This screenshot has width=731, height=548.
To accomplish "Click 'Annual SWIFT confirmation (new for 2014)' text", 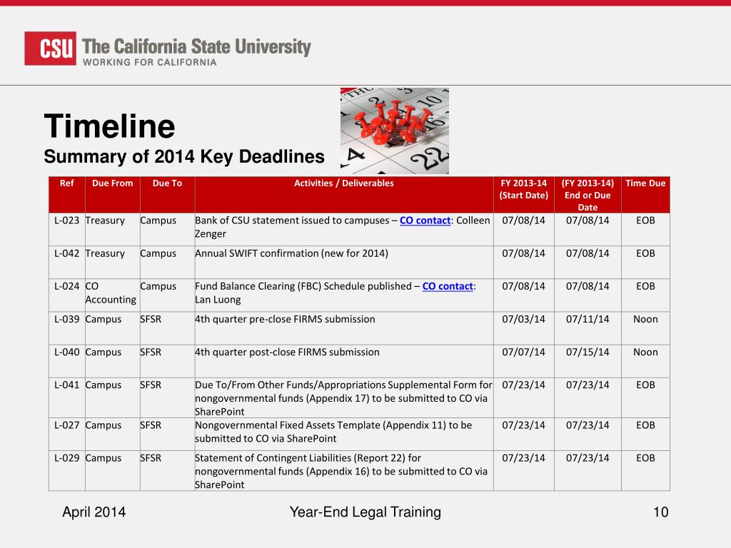I will (x=291, y=253).
